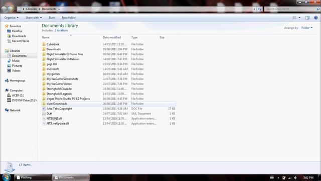Open the Organize menu
This screenshot has width=321, height=181.
point(11,18)
